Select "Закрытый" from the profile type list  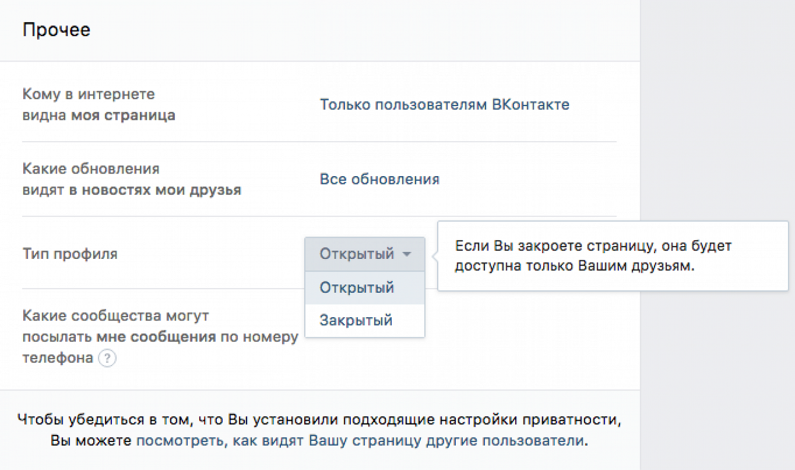(356, 320)
